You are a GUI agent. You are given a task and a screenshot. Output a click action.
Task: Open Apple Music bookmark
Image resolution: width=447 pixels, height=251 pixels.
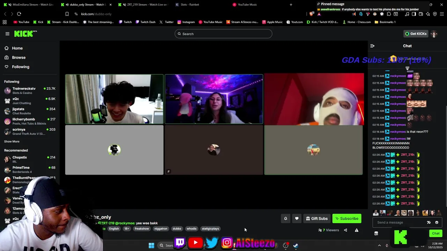click(272, 22)
